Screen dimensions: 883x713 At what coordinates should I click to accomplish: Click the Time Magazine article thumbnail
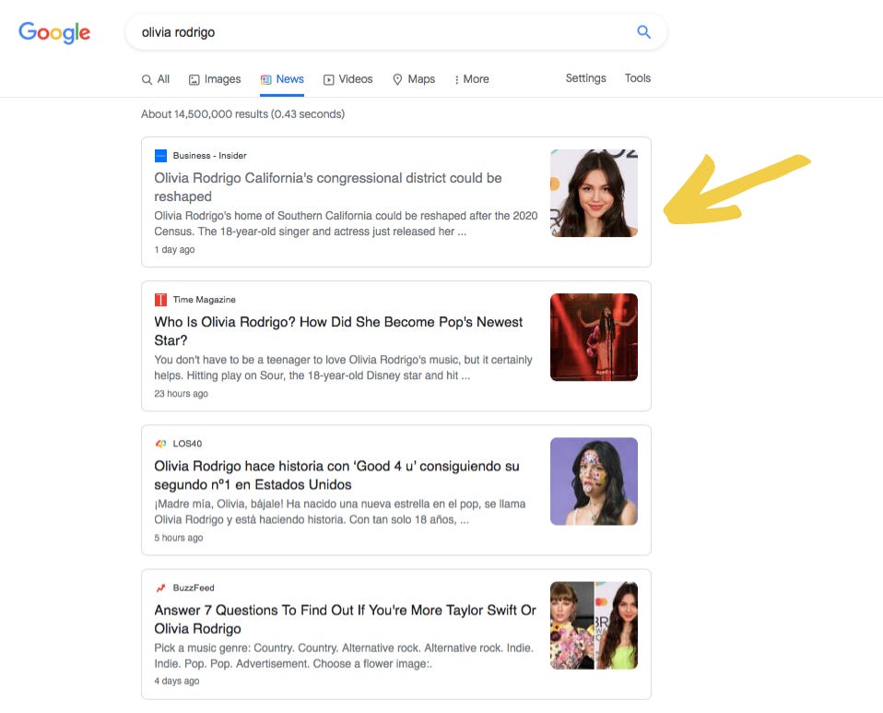click(595, 337)
